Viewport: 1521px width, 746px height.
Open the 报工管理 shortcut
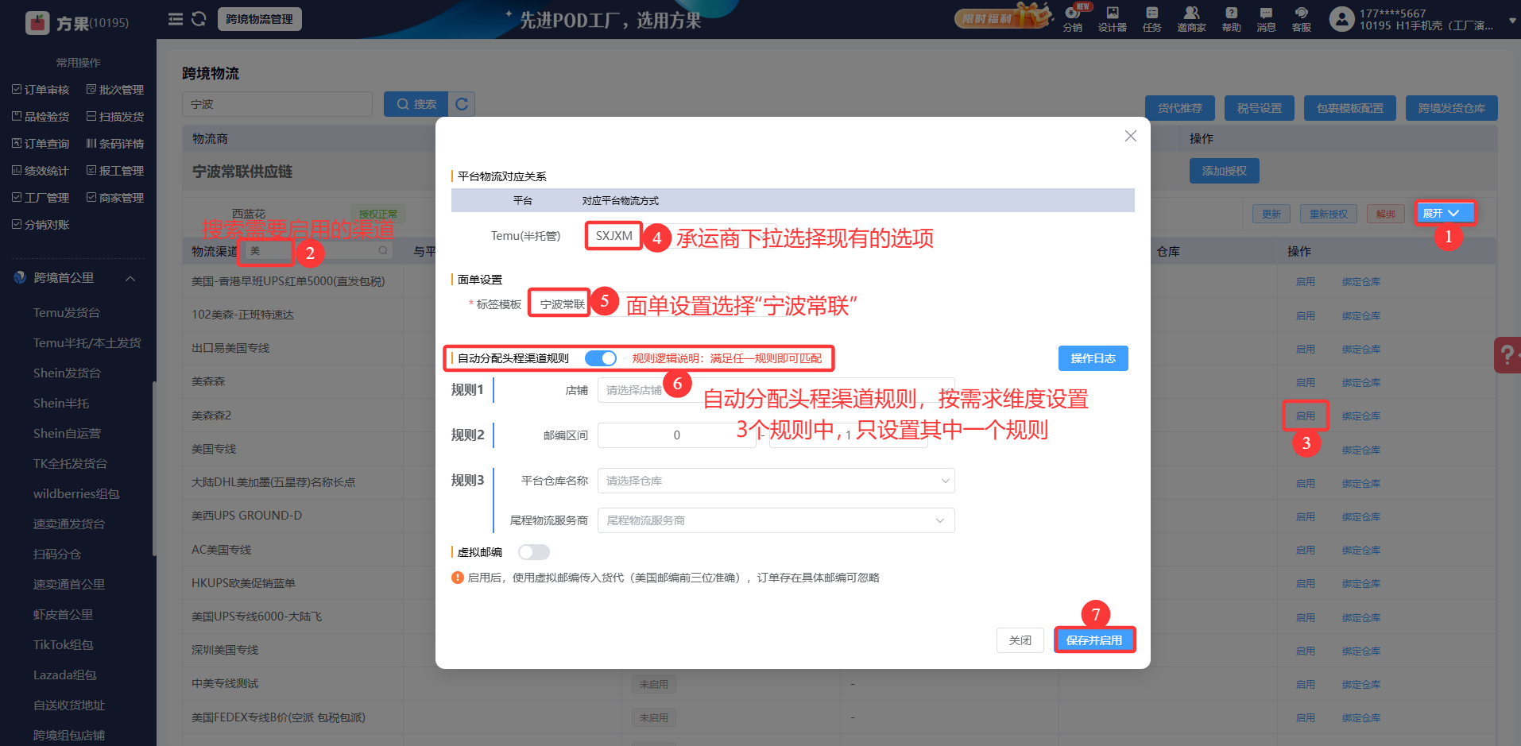point(115,171)
